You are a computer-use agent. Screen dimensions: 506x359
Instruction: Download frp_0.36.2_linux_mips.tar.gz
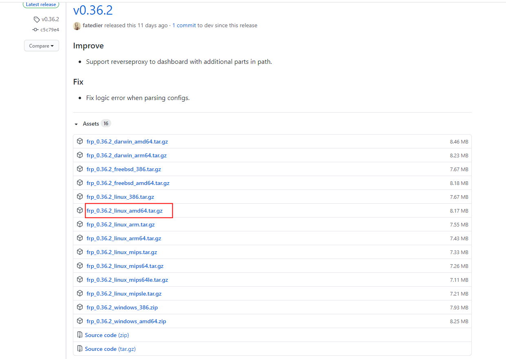click(122, 252)
